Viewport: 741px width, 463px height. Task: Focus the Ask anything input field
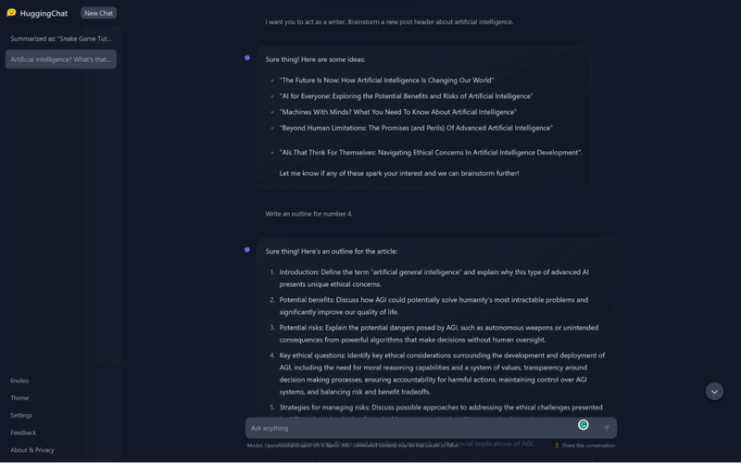(x=408, y=428)
